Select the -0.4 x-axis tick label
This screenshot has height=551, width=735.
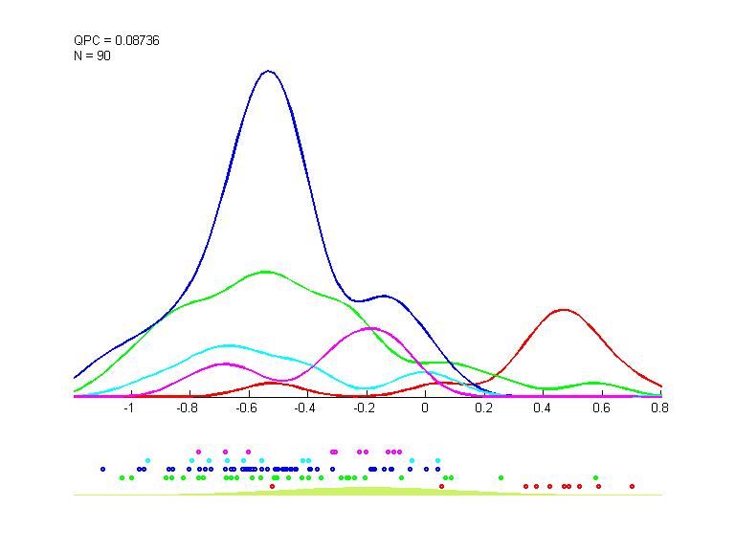point(305,408)
